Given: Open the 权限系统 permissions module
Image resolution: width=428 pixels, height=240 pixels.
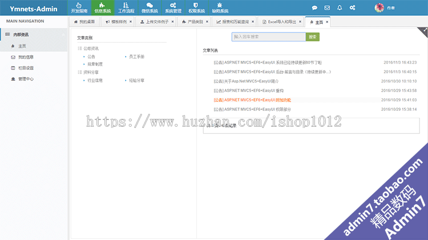Looking at the screenshot, I should pyautogui.click(x=196, y=7).
